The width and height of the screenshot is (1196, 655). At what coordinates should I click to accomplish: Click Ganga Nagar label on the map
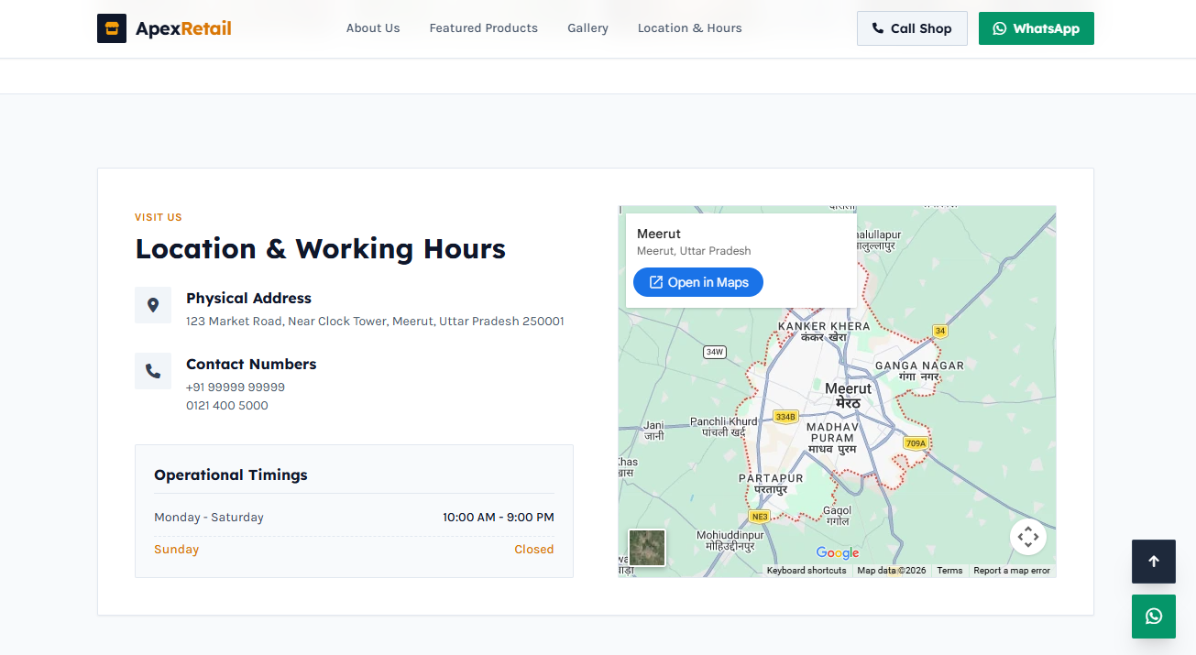(919, 371)
